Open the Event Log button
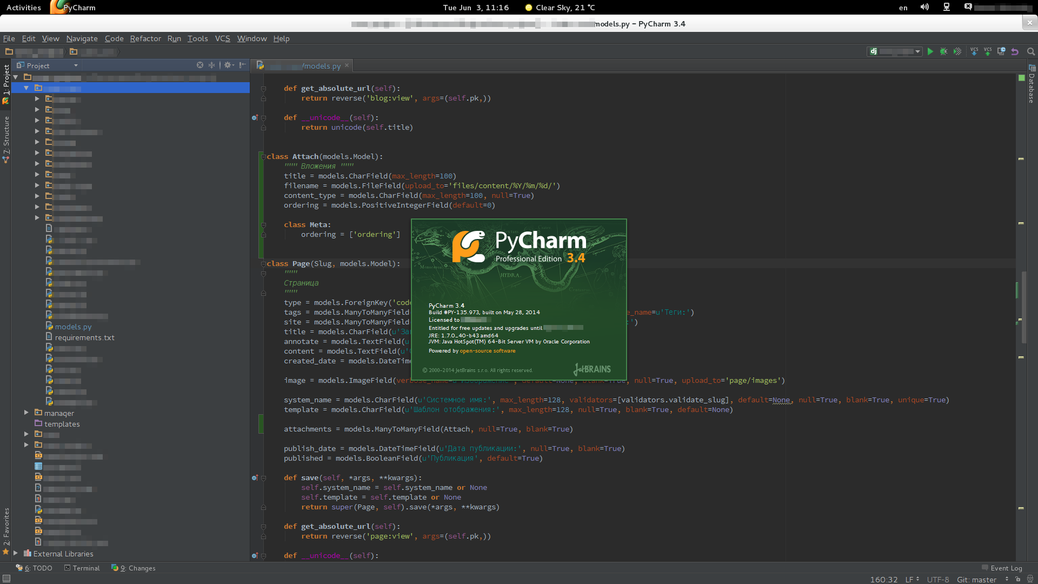The image size is (1038, 584). 1001,568
